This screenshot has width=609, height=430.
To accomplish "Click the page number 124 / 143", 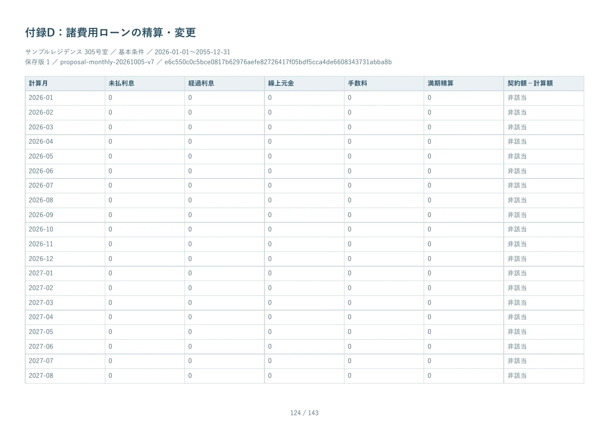I will pos(304,413).
